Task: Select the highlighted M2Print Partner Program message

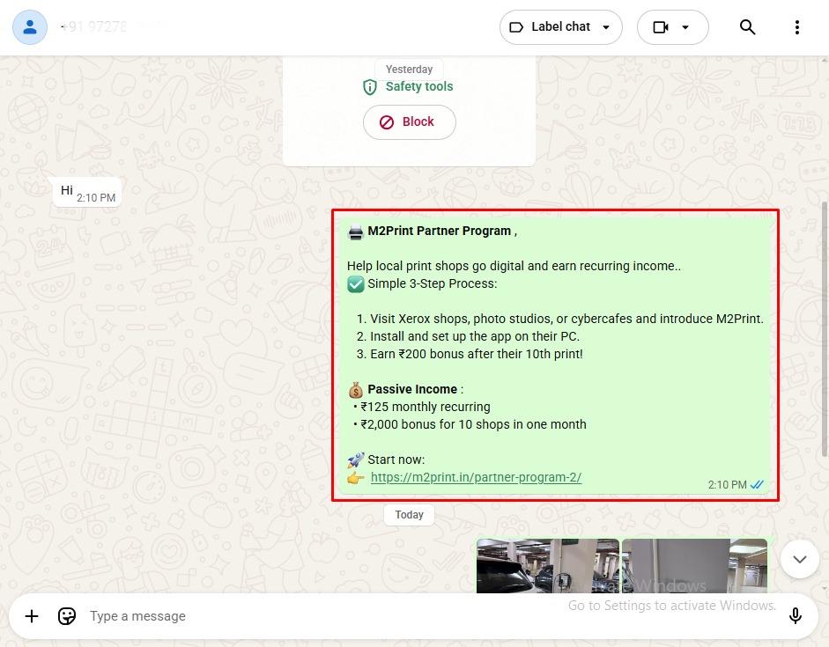Action: pyautogui.click(x=555, y=355)
